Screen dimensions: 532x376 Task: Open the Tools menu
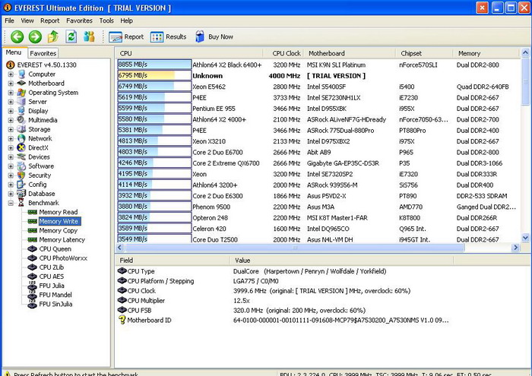pyautogui.click(x=106, y=21)
